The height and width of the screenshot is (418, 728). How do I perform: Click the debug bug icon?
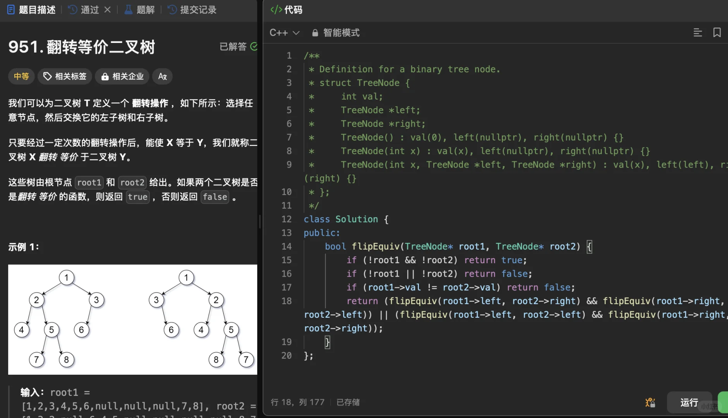pos(650,403)
